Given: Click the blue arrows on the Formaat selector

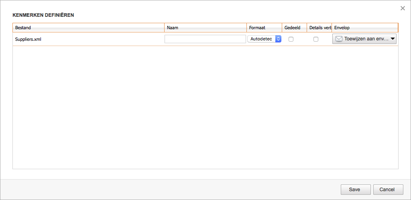Looking at the screenshot, I should [x=278, y=39].
